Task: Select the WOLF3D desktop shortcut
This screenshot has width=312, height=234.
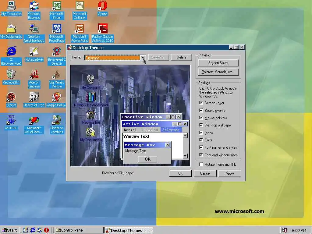Action: click(x=11, y=122)
